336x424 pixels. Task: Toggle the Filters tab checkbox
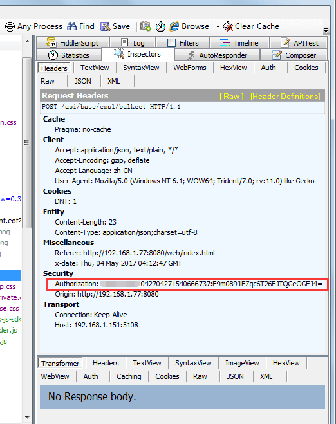(171, 43)
